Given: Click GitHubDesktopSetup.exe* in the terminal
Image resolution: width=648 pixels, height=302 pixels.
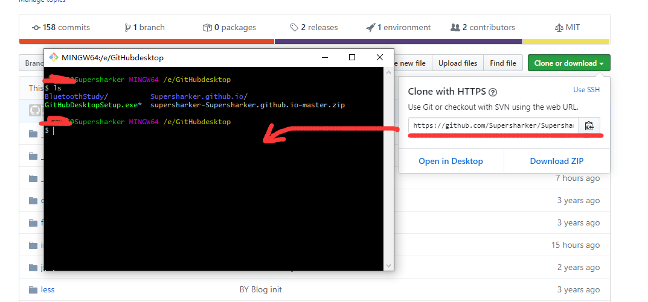Looking at the screenshot, I should coord(94,105).
